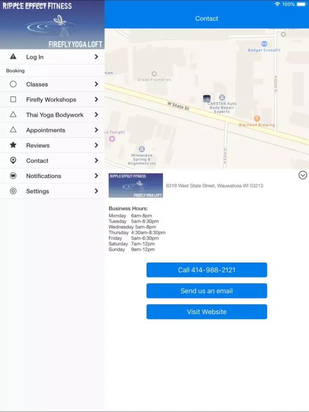Collapse details with the circled down arrow
This screenshot has width=309, height=412.
coord(303,175)
